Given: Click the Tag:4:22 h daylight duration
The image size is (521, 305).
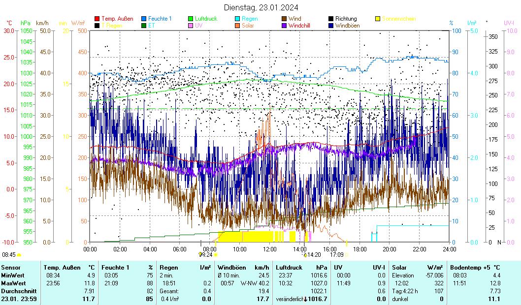Looking at the screenshot, I should click(x=405, y=291).
